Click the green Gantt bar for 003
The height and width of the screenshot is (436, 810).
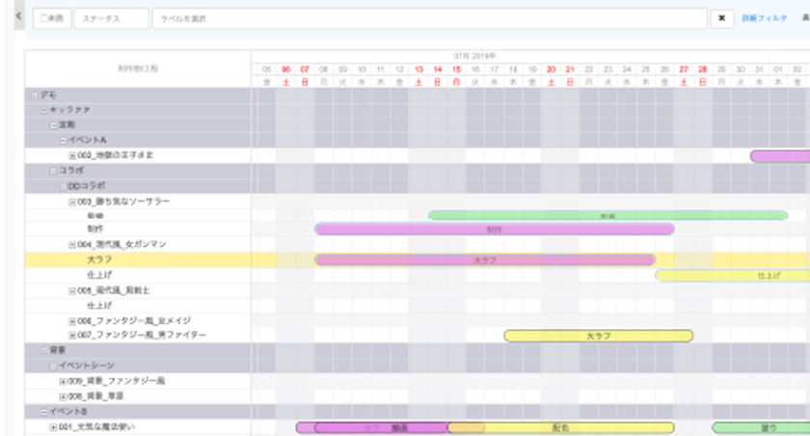tap(608, 215)
